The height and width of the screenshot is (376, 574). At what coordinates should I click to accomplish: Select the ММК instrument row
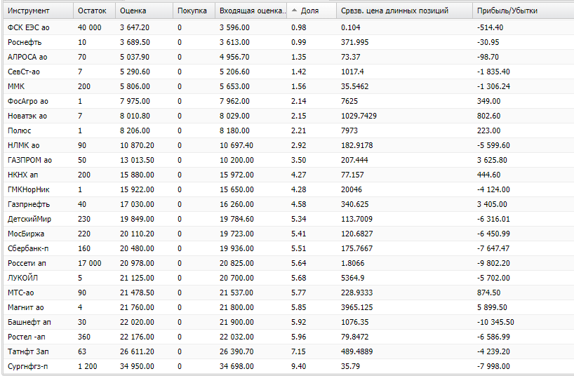click(x=289, y=86)
